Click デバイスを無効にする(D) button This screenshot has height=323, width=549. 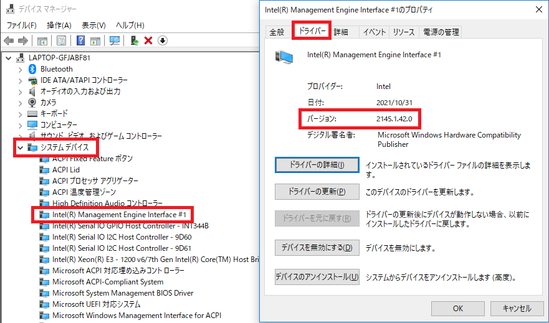pos(317,248)
